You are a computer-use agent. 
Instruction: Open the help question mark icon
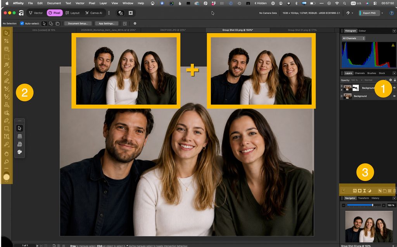392,13
